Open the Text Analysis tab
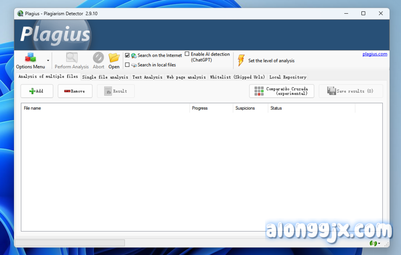 click(147, 77)
